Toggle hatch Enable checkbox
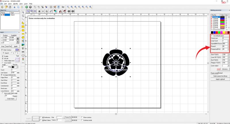Viewport: 230px width, 124px height. click(3, 56)
